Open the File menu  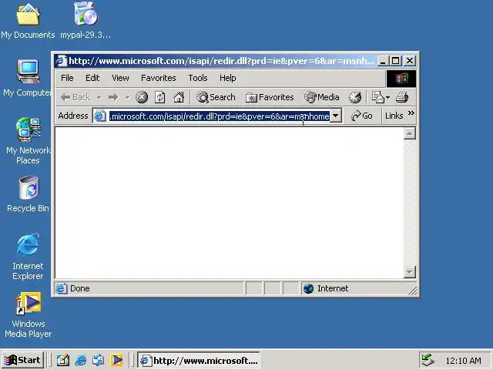67,78
